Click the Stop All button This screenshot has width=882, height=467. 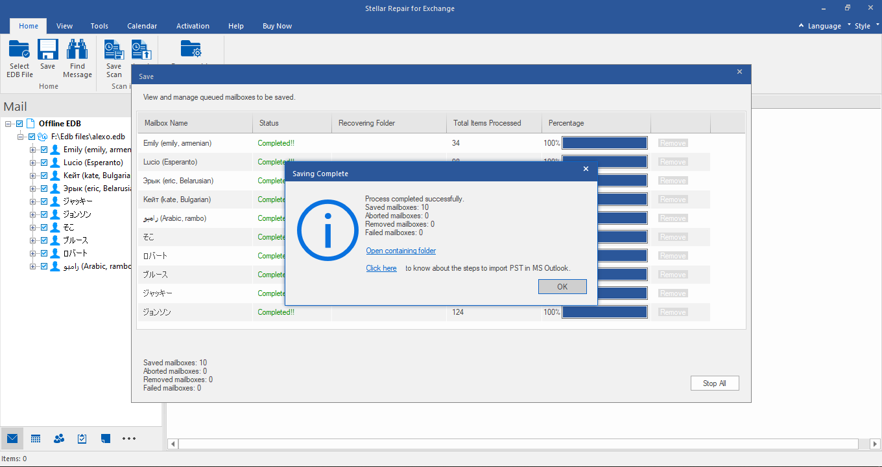[715, 383]
